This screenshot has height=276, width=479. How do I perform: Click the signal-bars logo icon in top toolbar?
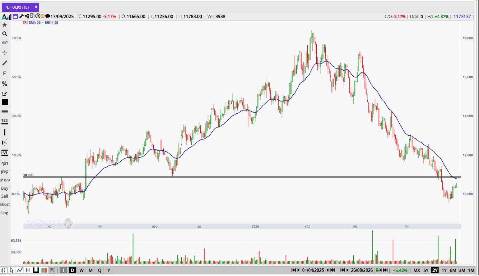[x=6, y=16]
